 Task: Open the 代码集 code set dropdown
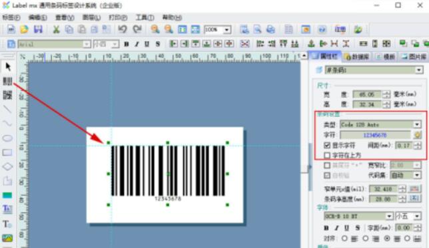point(417,175)
